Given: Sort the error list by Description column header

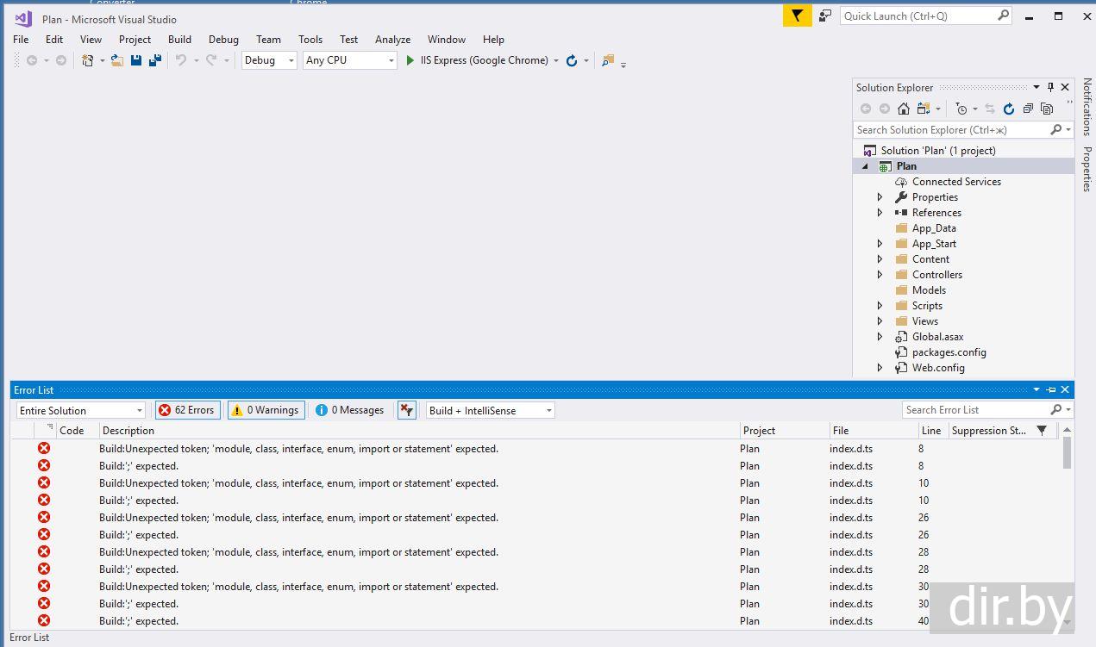Looking at the screenshot, I should [x=128, y=431].
